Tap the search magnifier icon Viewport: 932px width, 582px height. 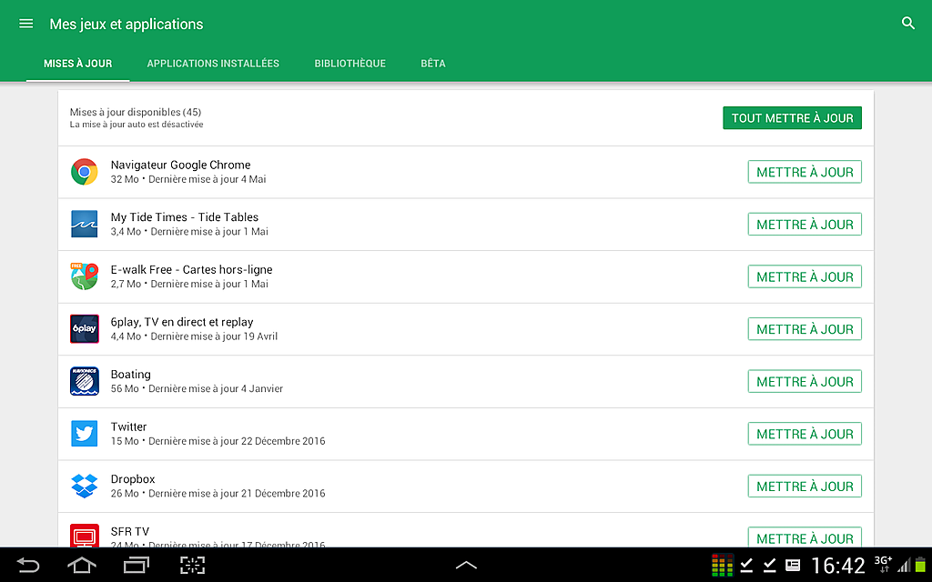point(907,24)
